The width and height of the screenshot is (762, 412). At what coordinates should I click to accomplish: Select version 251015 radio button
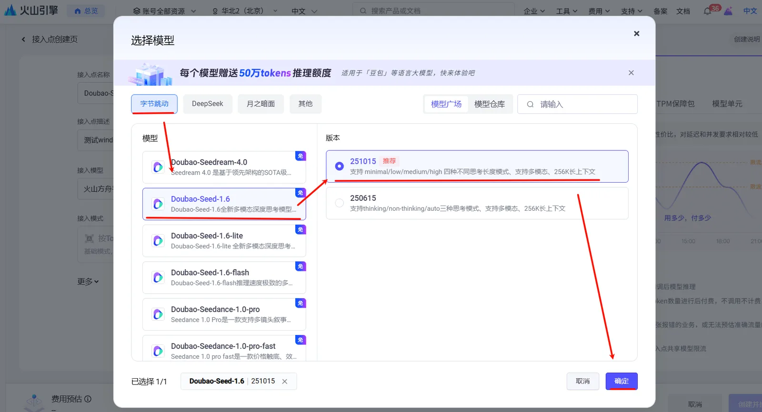[x=339, y=166]
